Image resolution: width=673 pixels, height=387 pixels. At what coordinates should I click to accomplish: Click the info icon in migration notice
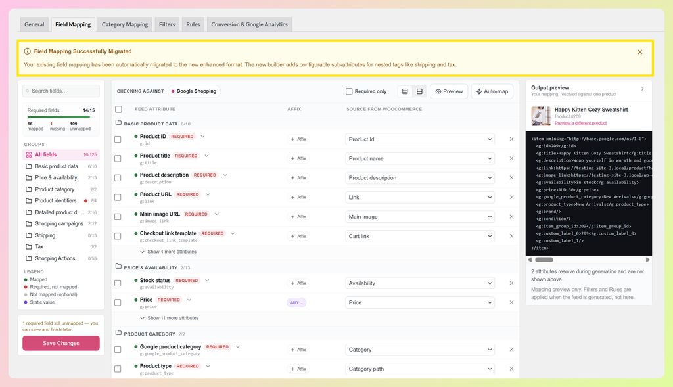[27, 51]
